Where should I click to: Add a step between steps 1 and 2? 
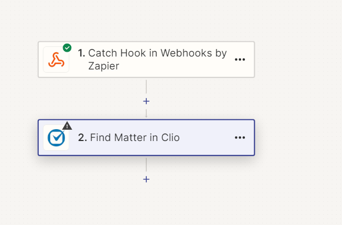(146, 101)
